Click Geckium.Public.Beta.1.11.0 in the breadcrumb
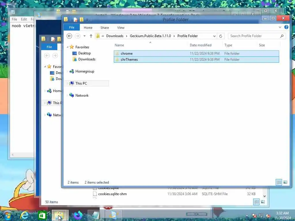 click(x=150, y=36)
